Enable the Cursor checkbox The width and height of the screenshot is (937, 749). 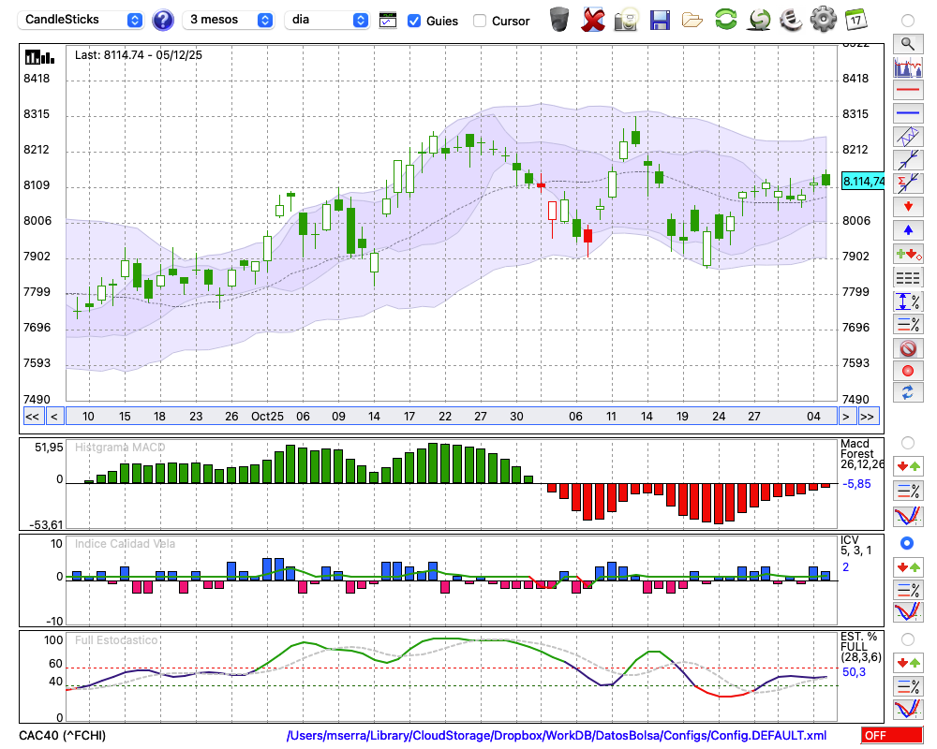[480, 21]
